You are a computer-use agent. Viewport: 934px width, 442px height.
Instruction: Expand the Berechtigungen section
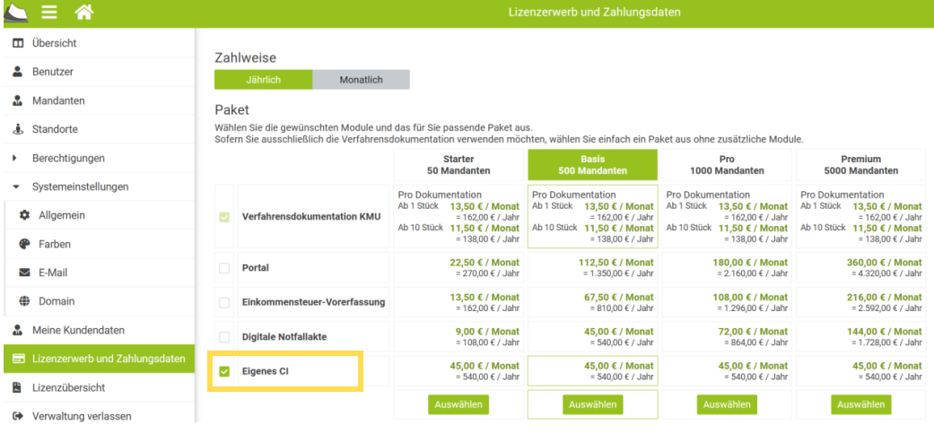pyautogui.click(x=68, y=158)
